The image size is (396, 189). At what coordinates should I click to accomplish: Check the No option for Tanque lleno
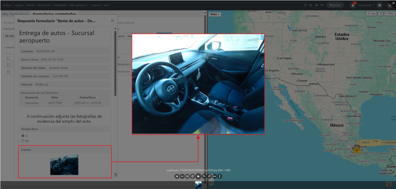(x=23, y=141)
